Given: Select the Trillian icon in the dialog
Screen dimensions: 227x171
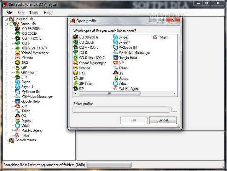Looking at the screenshot, I should [115, 68].
